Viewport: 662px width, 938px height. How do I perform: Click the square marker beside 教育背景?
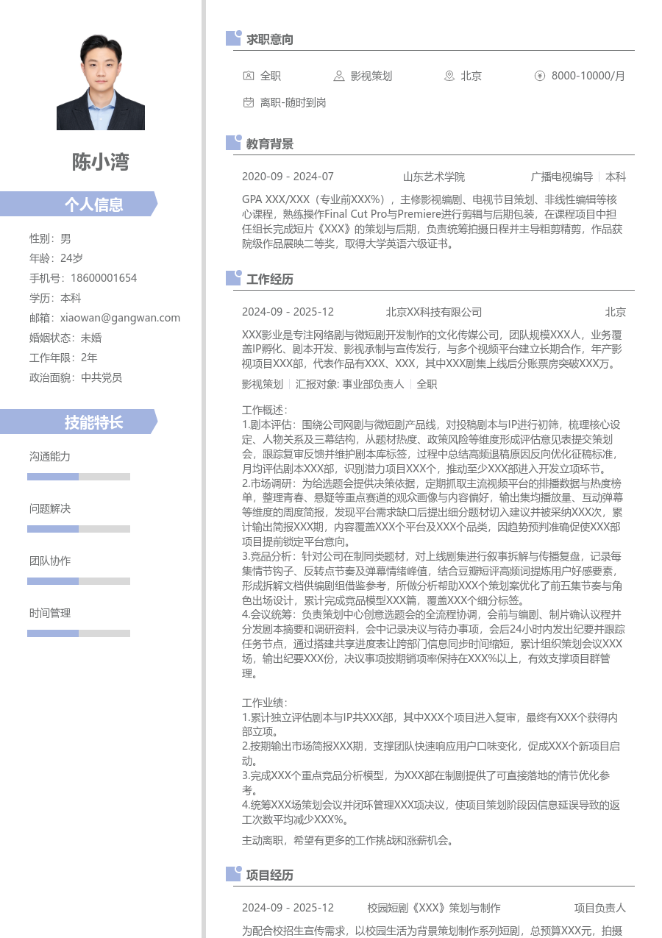(x=233, y=143)
